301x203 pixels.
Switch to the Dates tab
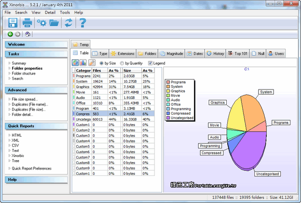(x=195, y=53)
